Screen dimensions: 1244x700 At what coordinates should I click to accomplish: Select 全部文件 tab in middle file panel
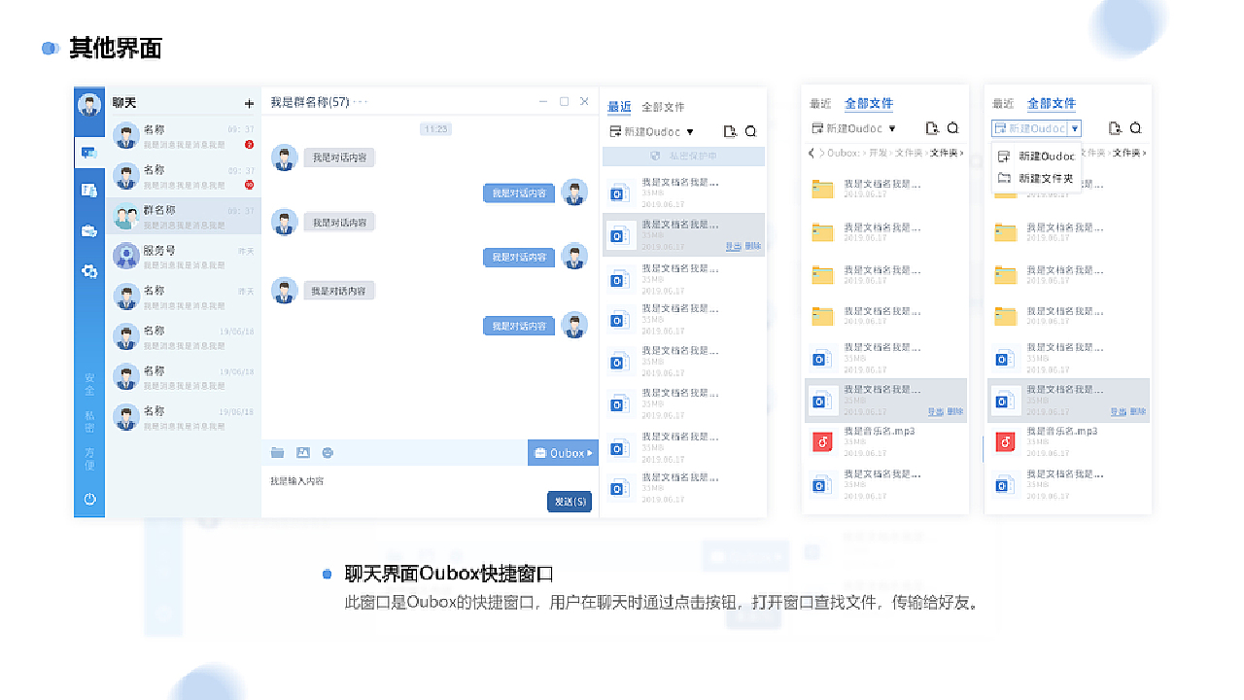869,103
